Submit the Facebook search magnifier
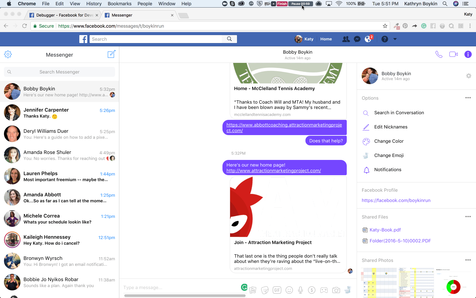 click(229, 39)
